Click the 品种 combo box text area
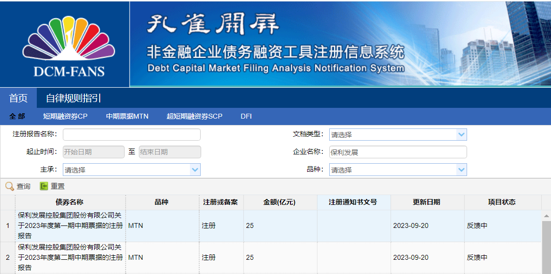This screenshot has width=551, height=274. tap(393, 170)
